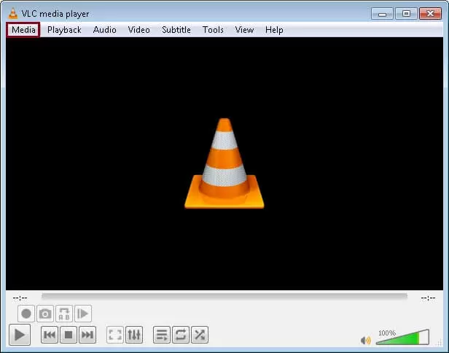This screenshot has height=353, width=449.
Task: Skip to the next media track
Action: click(x=87, y=335)
